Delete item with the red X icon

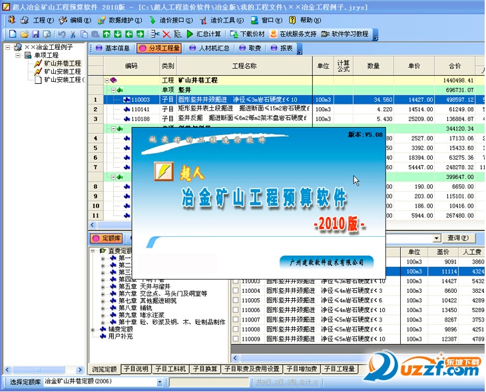166,34
